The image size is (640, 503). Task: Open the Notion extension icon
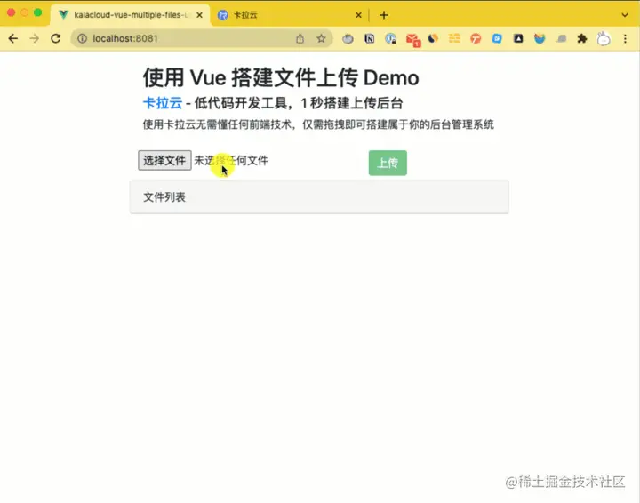coord(370,39)
